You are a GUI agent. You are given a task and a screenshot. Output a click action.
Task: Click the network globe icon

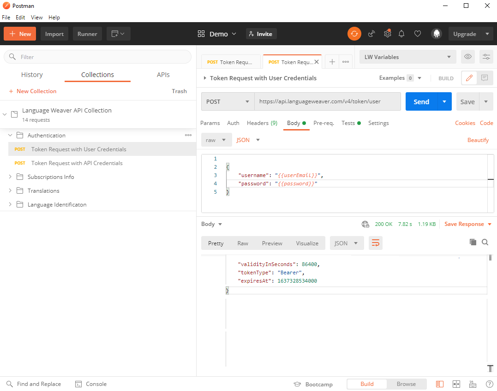coord(365,224)
